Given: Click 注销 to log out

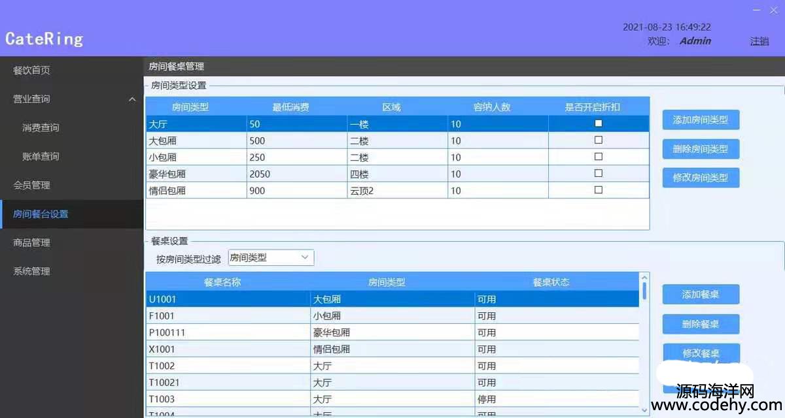Looking at the screenshot, I should 759,41.
